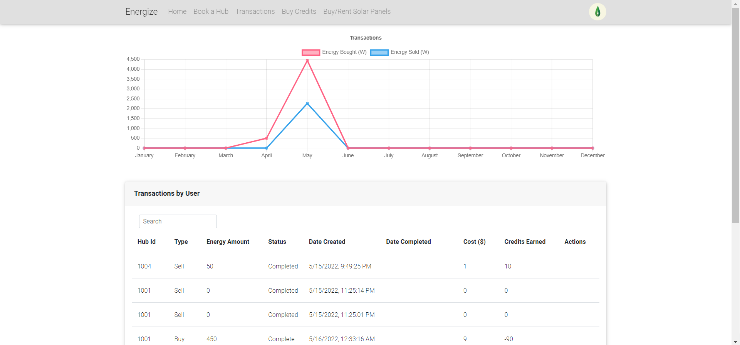The image size is (740, 345).
Task: Click the scrollbar up arrow
Action: pyautogui.click(x=735, y=3)
